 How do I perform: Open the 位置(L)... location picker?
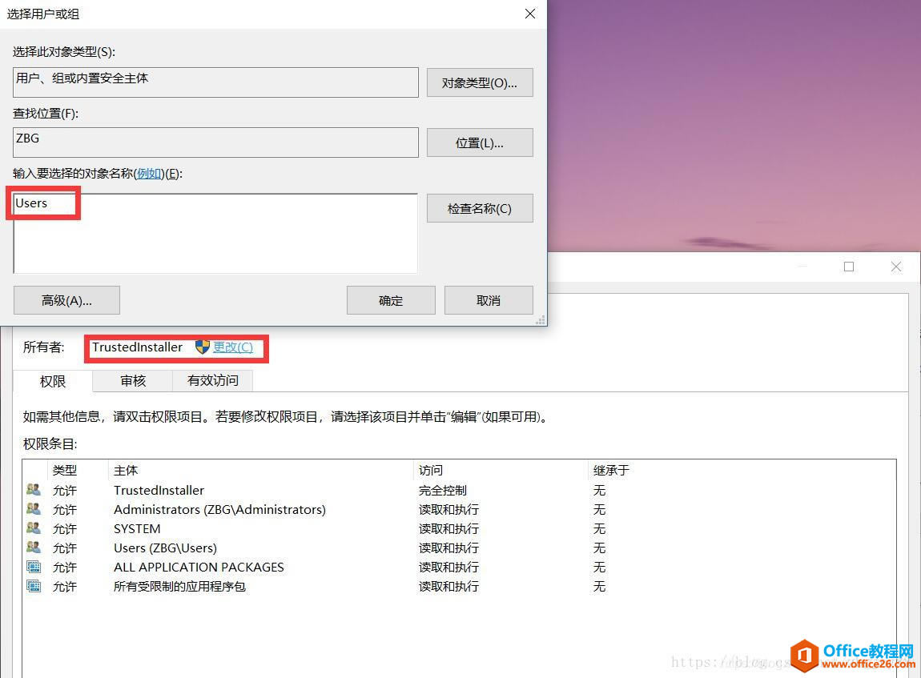point(479,142)
